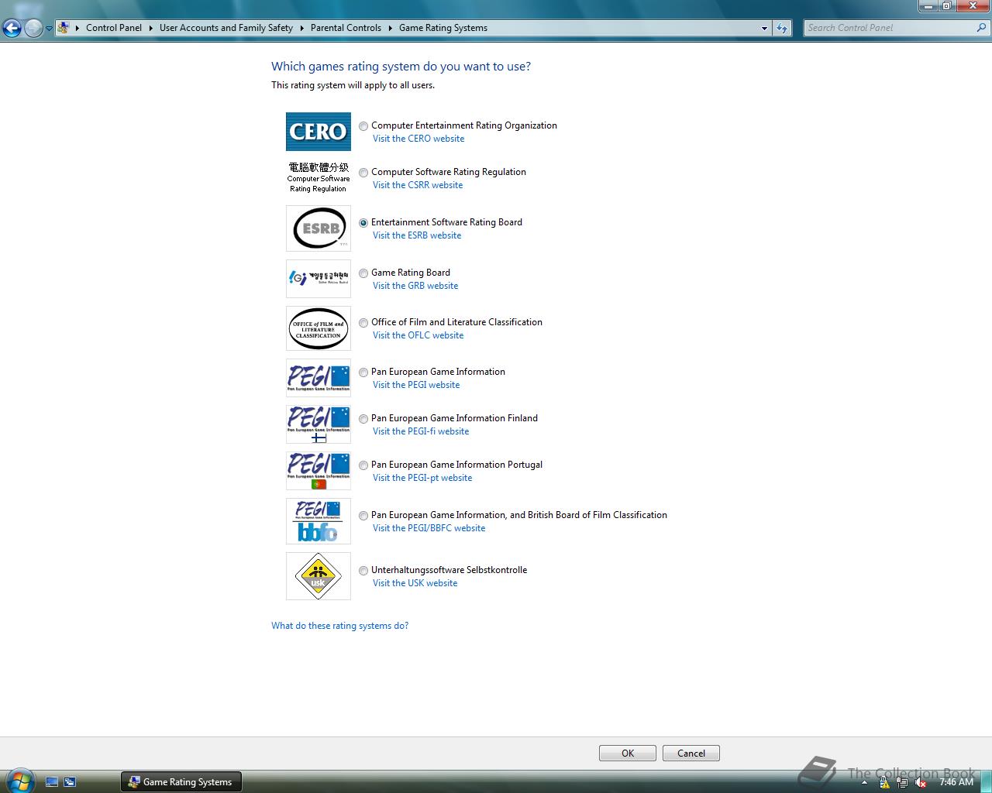Select Computer Software Rating Regulation option
Screen dimensions: 992x793
pos(363,173)
